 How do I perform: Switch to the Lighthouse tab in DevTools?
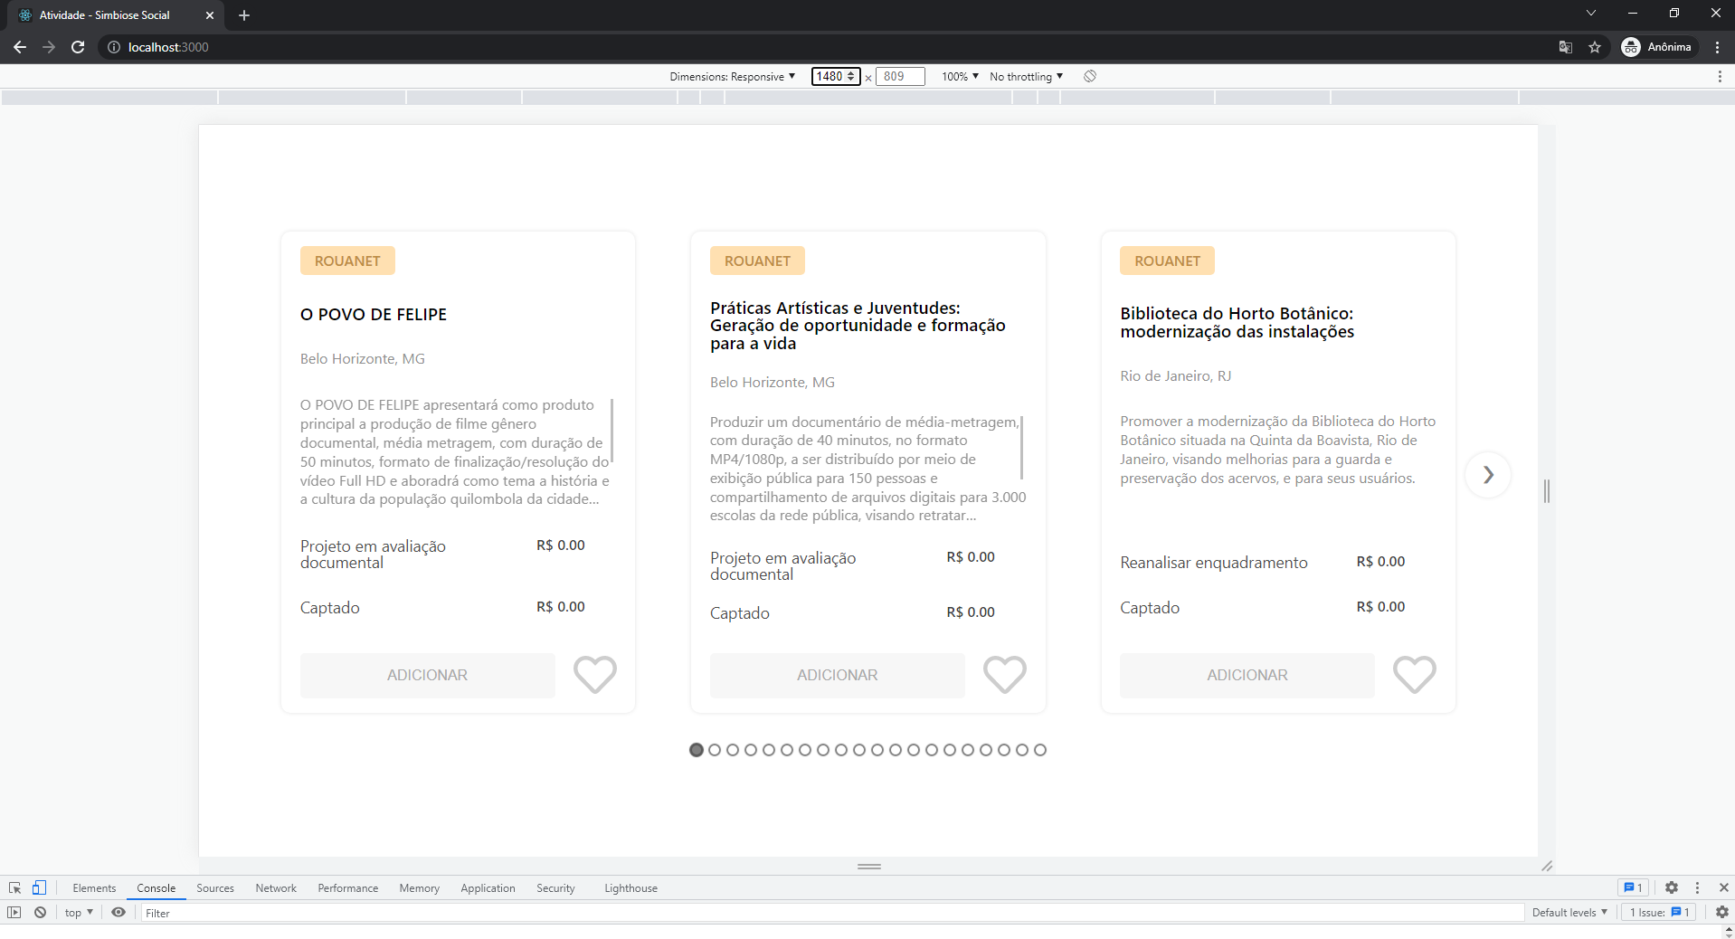(630, 887)
